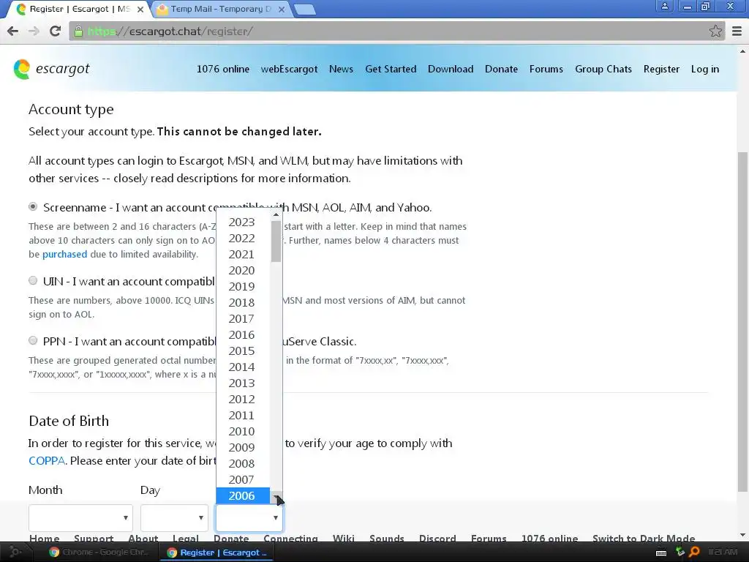Open the Chrome hamburger menu
The height and width of the screenshot is (562, 749).
[x=737, y=31]
